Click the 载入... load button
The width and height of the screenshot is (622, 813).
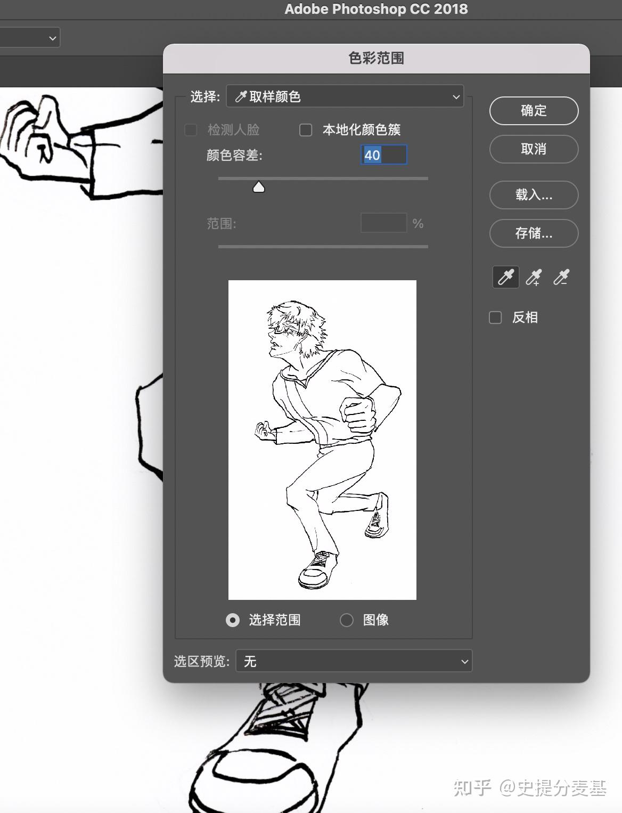(534, 195)
